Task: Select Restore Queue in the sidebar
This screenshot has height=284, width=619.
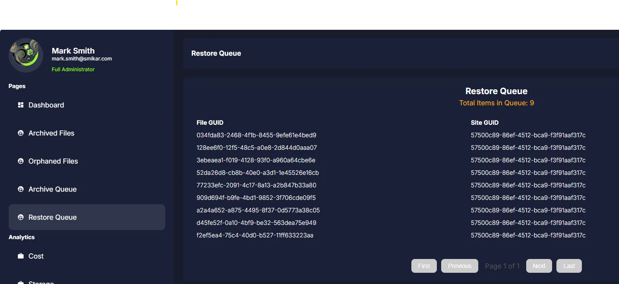Action: [x=87, y=217]
